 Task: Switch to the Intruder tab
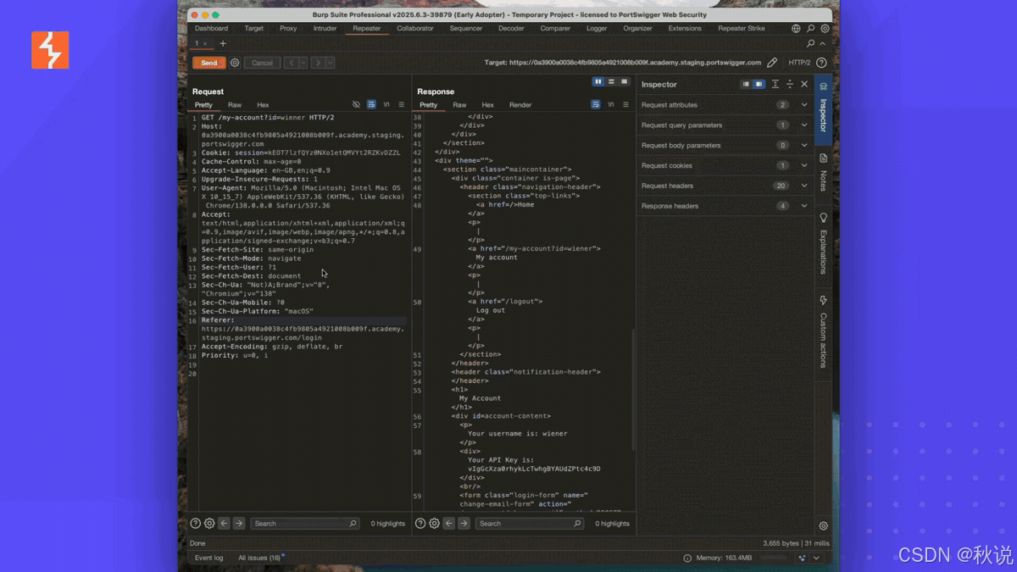(325, 28)
